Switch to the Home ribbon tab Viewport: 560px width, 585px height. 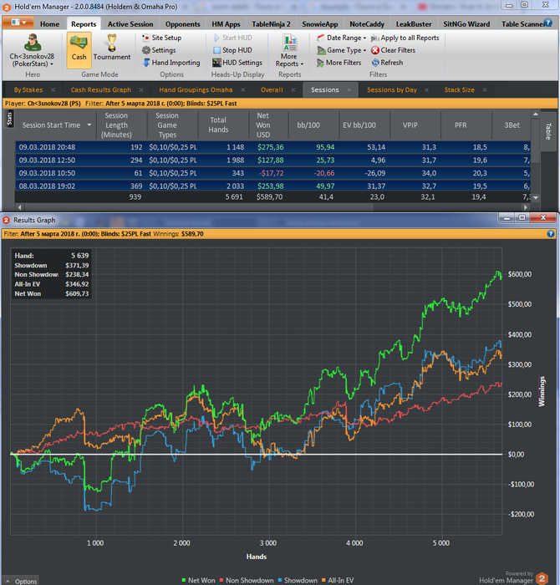49,24
